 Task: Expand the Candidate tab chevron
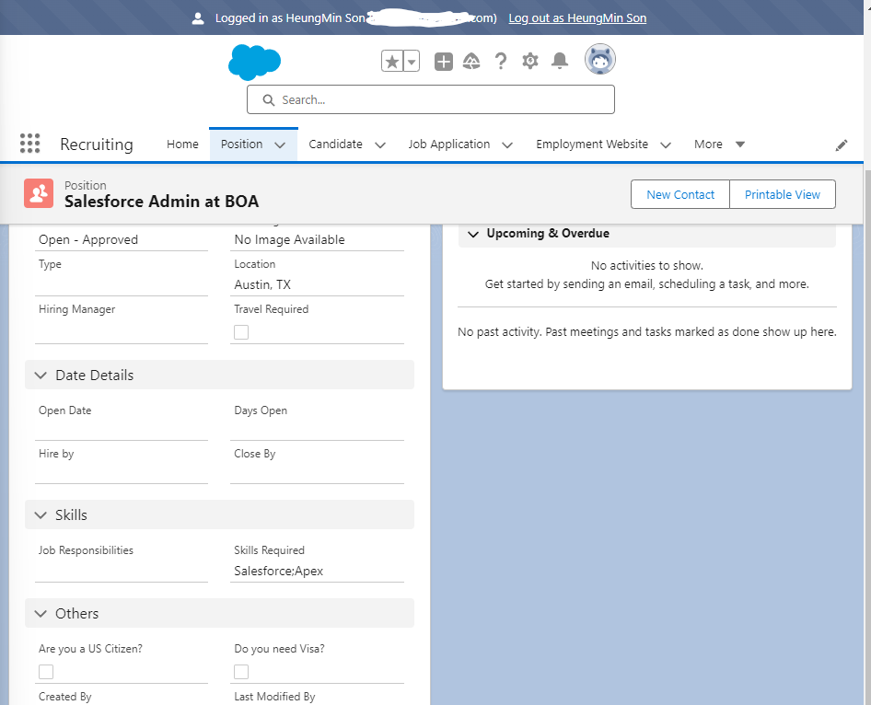pos(380,144)
